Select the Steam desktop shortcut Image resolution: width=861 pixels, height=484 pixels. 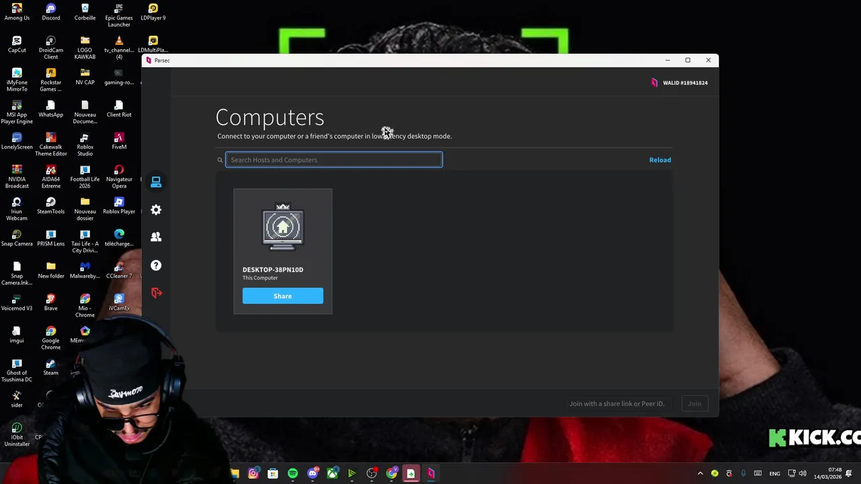click(x=51, y=367)
